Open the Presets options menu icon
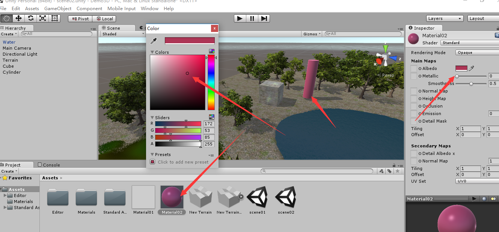The height and width of the screenshot is (232, 499). pos(211,155)
